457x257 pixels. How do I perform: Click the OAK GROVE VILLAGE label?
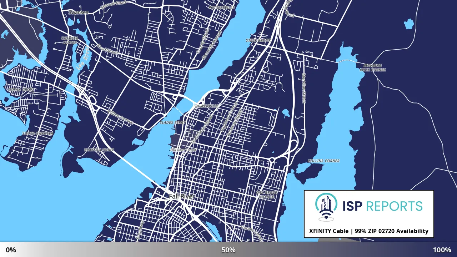tap(266, 195)
